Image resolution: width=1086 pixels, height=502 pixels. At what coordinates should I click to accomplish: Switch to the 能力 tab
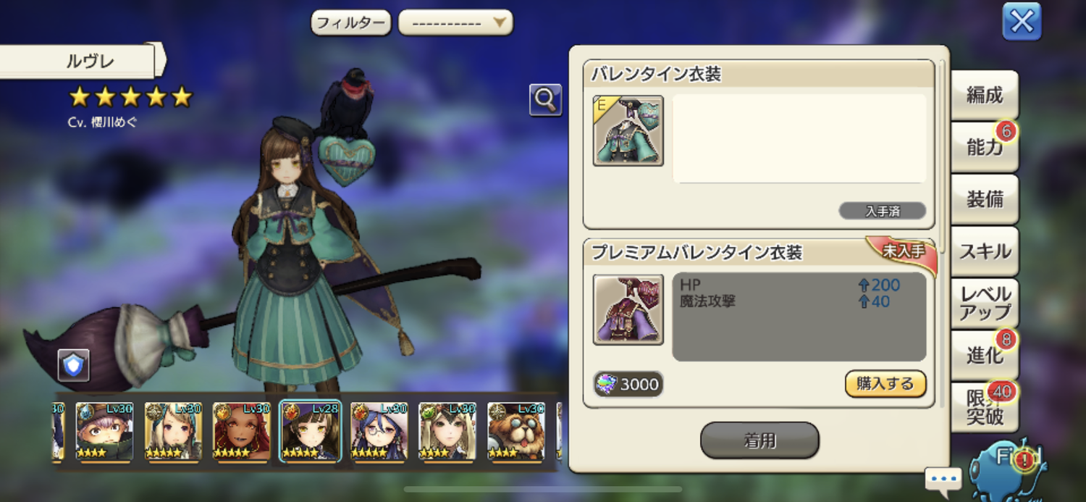tap(984, 147)
